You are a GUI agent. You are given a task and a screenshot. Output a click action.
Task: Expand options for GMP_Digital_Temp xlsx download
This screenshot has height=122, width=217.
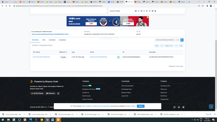156,114
